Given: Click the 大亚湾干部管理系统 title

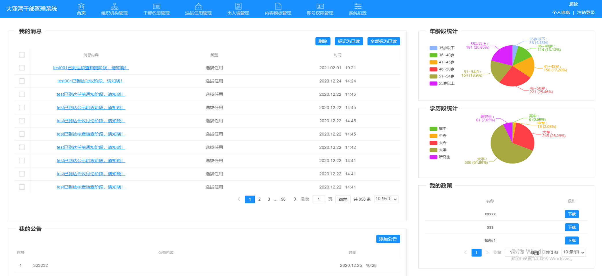Looking at the screenshot, I should point(32,9).
